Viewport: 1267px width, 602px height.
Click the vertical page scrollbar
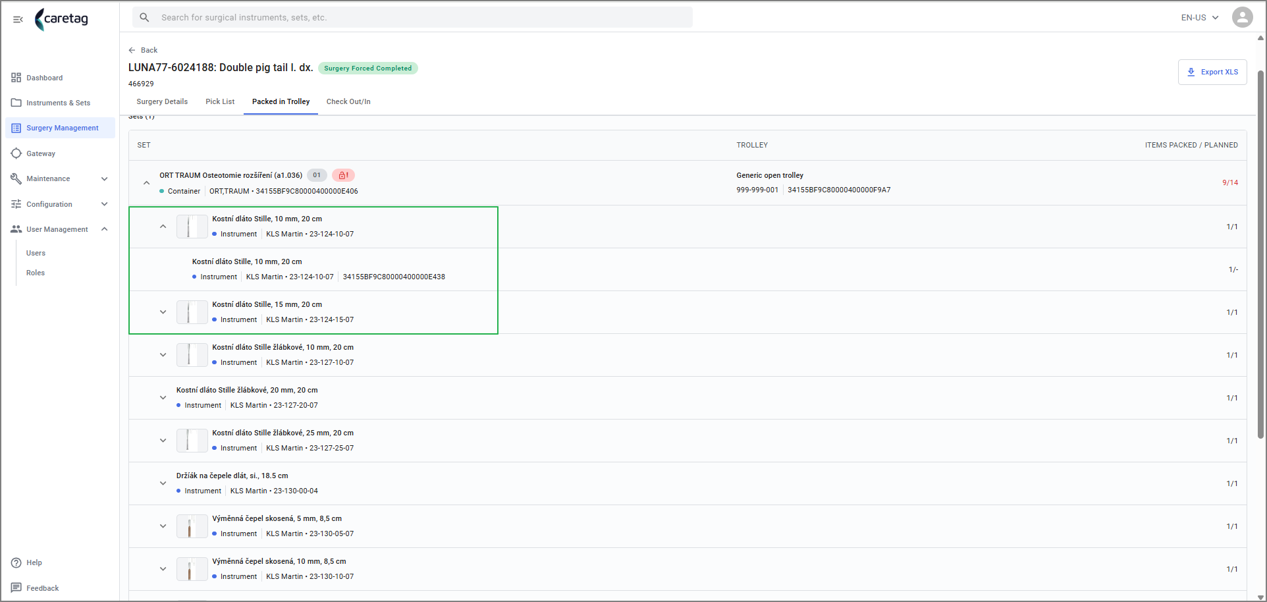click(1260, 254)
